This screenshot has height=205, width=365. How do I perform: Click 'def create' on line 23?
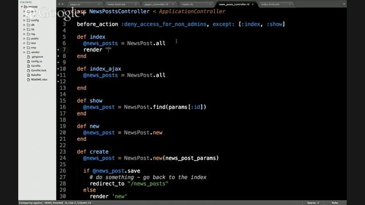92,152
